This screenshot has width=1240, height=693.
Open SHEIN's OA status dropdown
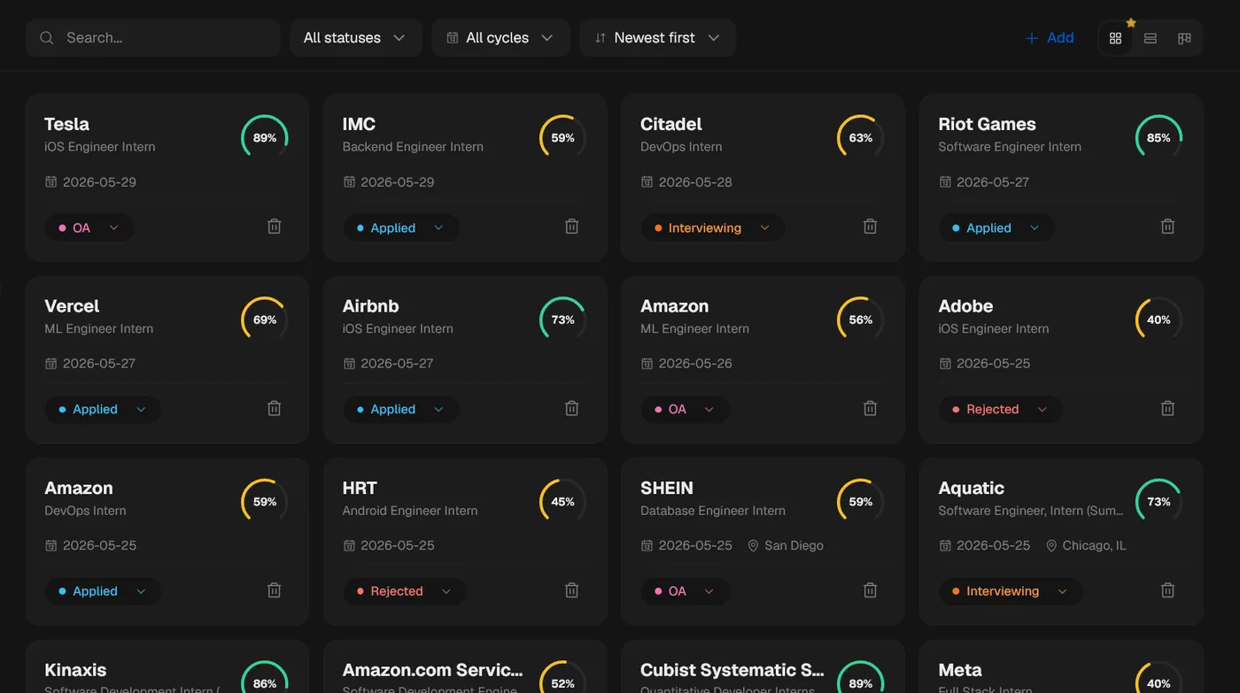click(x=686, y=591)
